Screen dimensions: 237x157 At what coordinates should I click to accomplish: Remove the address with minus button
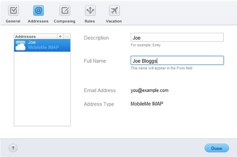pyautogui.click(x=67, y=36)
